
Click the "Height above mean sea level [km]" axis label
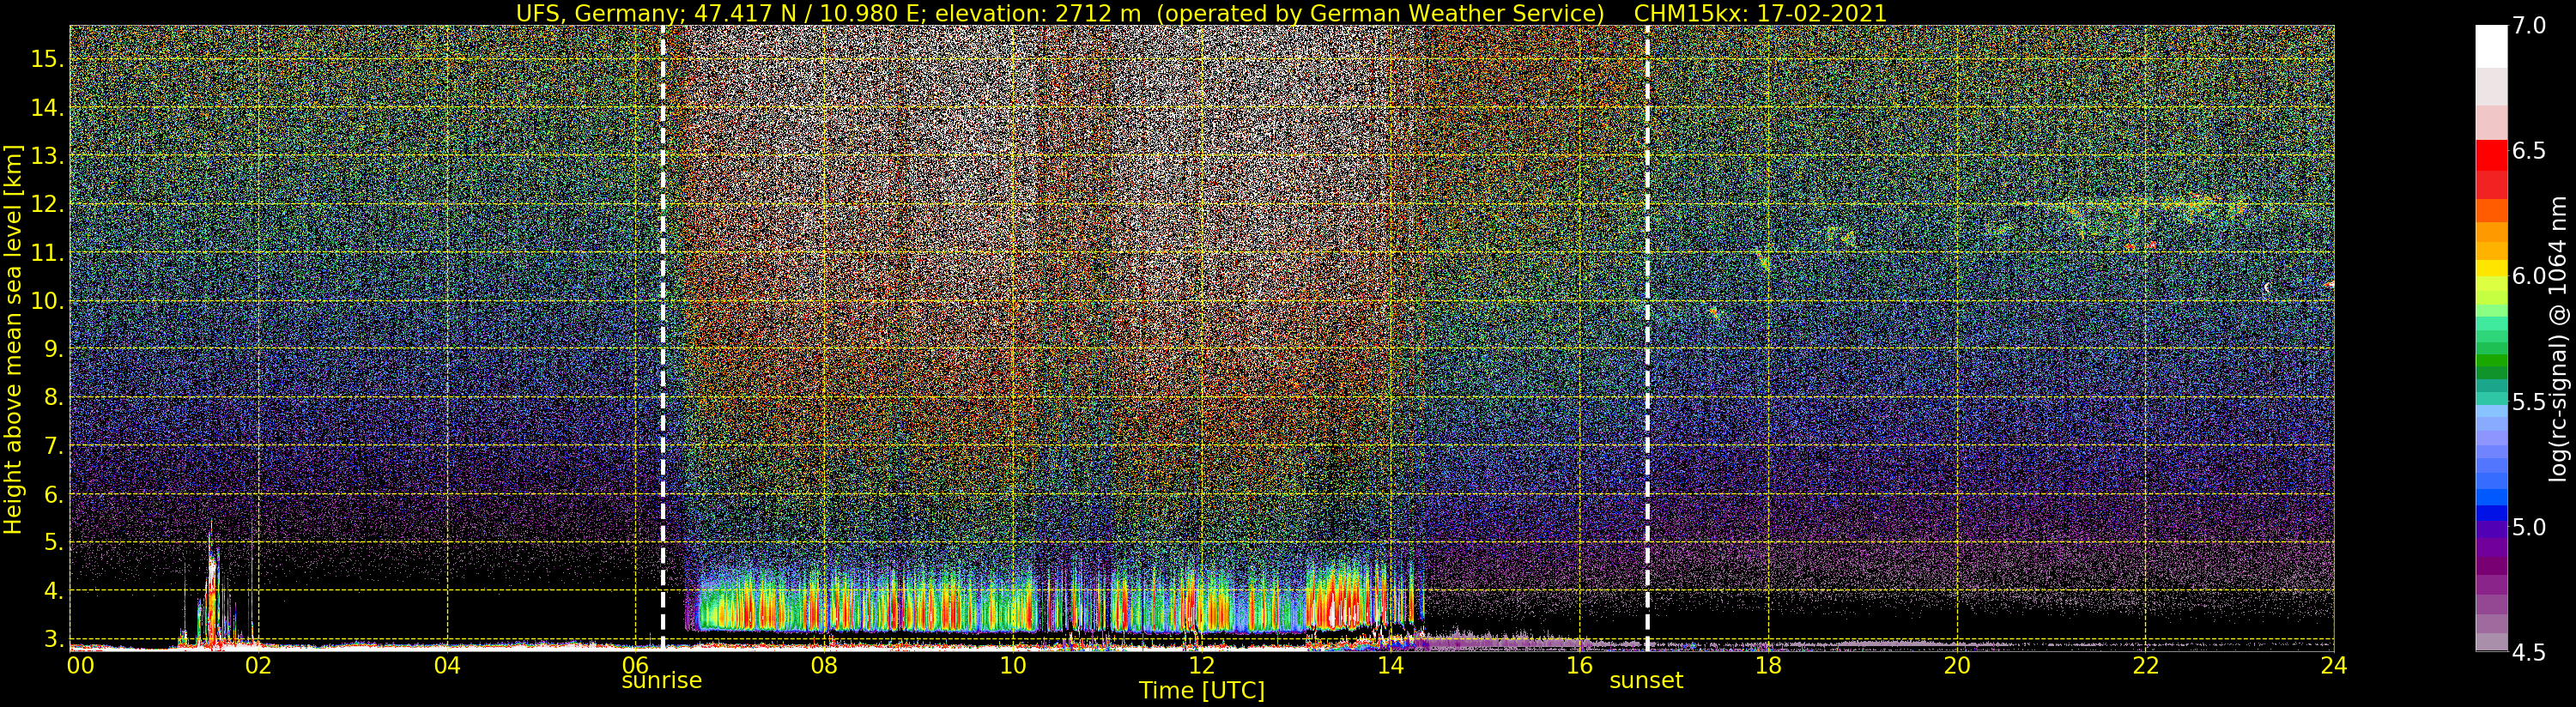click(x=13, y=339)
